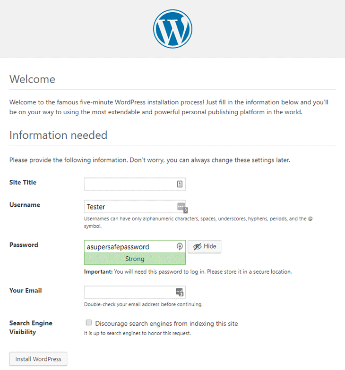Click 'Please provide the following information' text
The image size is (345, 370).
point(150,160)
